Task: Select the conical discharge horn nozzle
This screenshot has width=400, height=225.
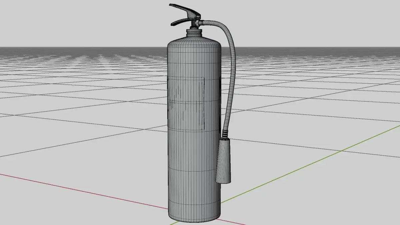Action: click(223, 161)
